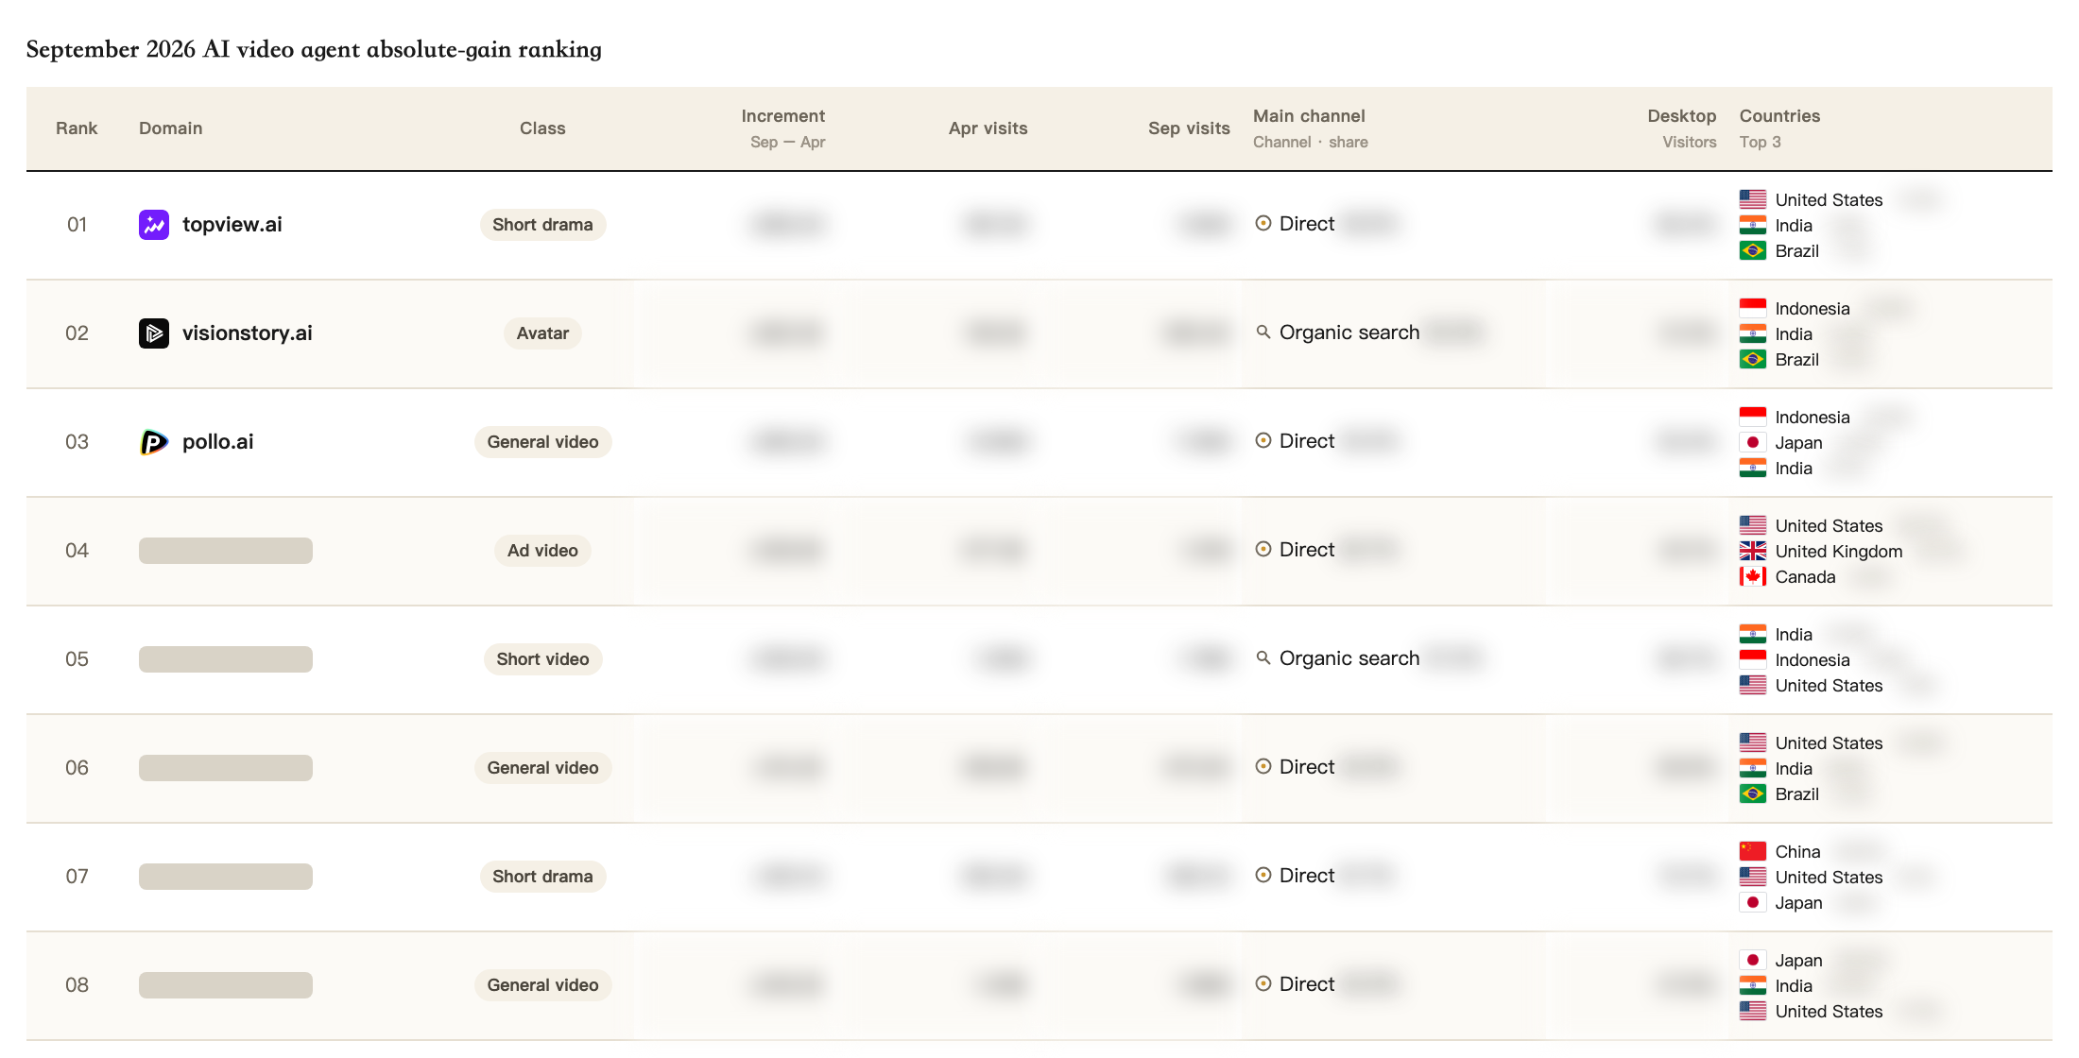2079x1058 pixels.
Task: Click the India flag in row 05
Action: click(1753, 634)
